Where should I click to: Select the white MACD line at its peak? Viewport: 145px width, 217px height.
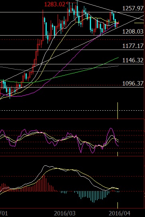[45, 165]
